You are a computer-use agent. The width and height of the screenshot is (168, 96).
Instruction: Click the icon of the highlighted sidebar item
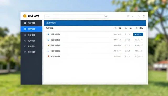point(25,29)
